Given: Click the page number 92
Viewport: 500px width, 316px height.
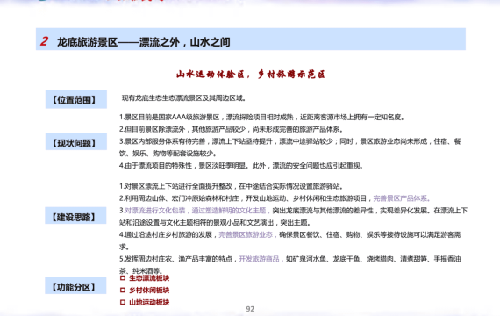Looking at the screenshot, I should click(x=250, y=309).
